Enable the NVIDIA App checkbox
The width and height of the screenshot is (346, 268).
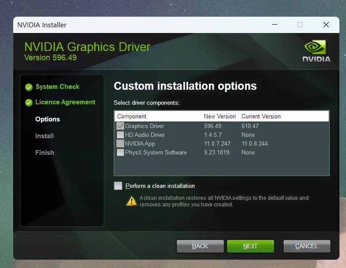click(x=120, y=143)
